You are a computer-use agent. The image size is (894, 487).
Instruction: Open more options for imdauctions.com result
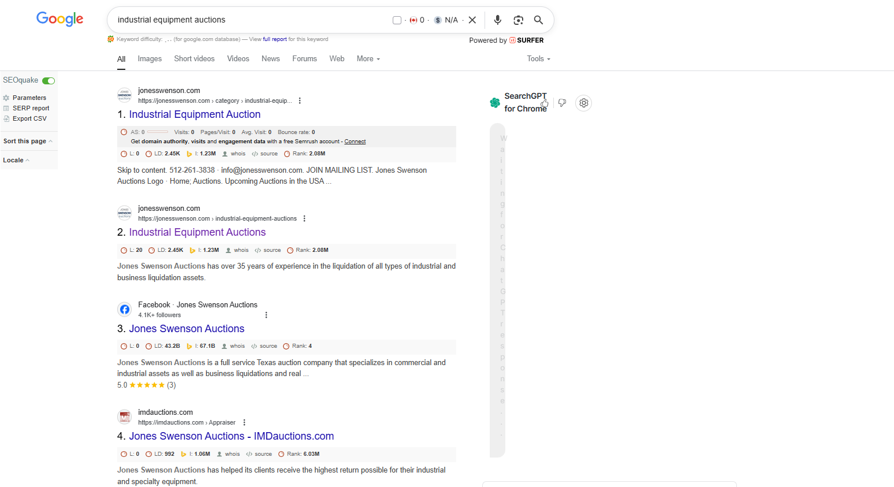(x=244, y=422)
